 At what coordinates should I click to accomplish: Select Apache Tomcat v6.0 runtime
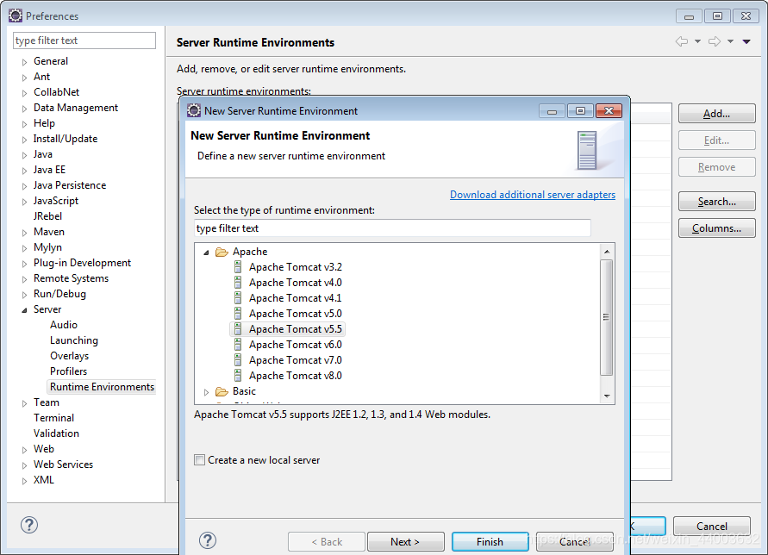click(x=296, y=345)
